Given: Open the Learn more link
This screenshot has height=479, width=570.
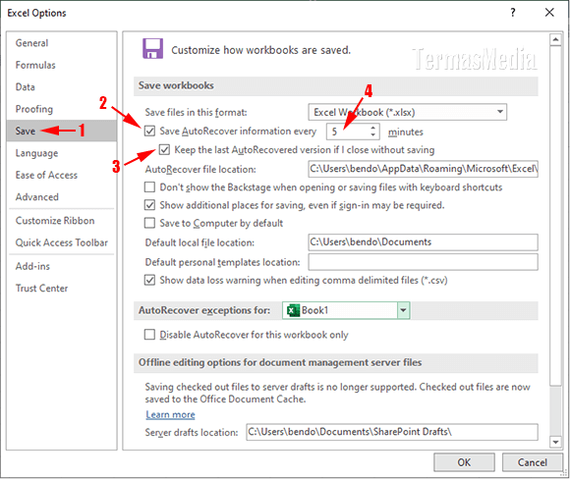Looking at the screenshot, I should click(170, 414).
